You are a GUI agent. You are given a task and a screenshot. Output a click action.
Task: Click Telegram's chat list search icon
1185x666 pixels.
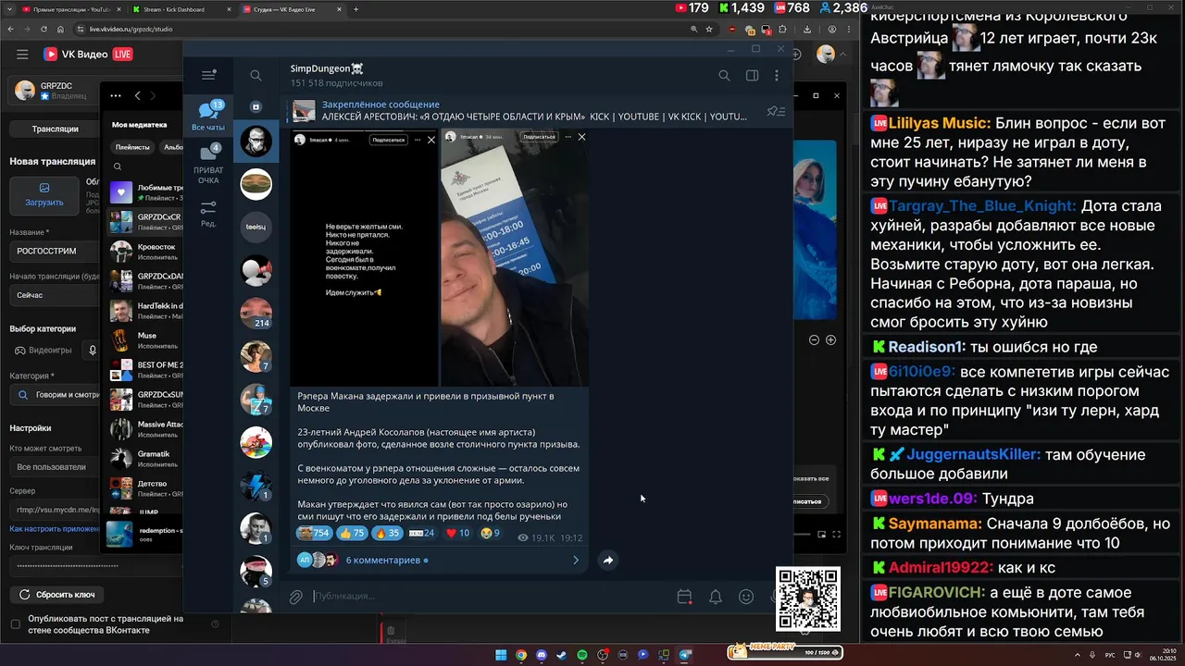pos(256,76)
